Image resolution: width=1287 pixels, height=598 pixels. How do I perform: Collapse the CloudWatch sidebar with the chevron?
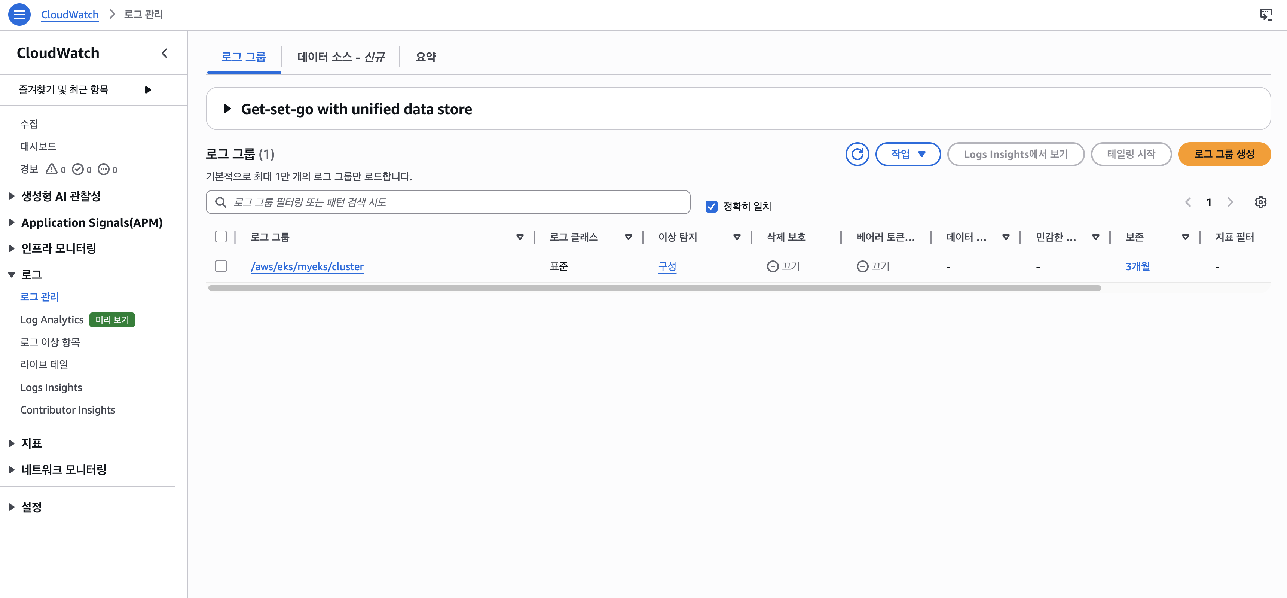point(164,53)
